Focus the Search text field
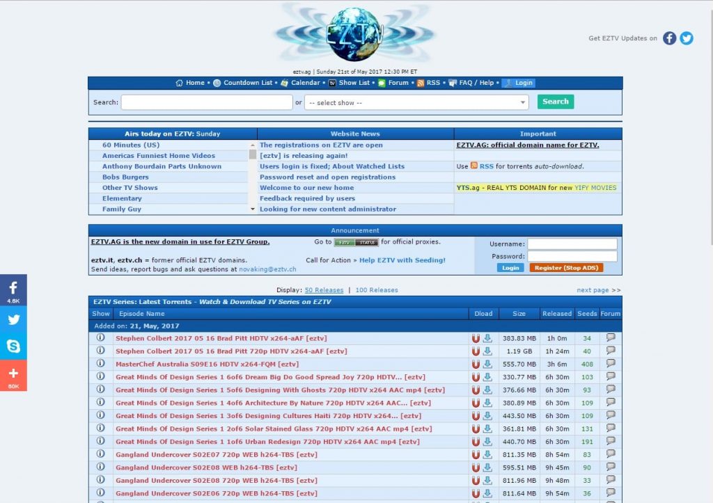 pos(207,102)
